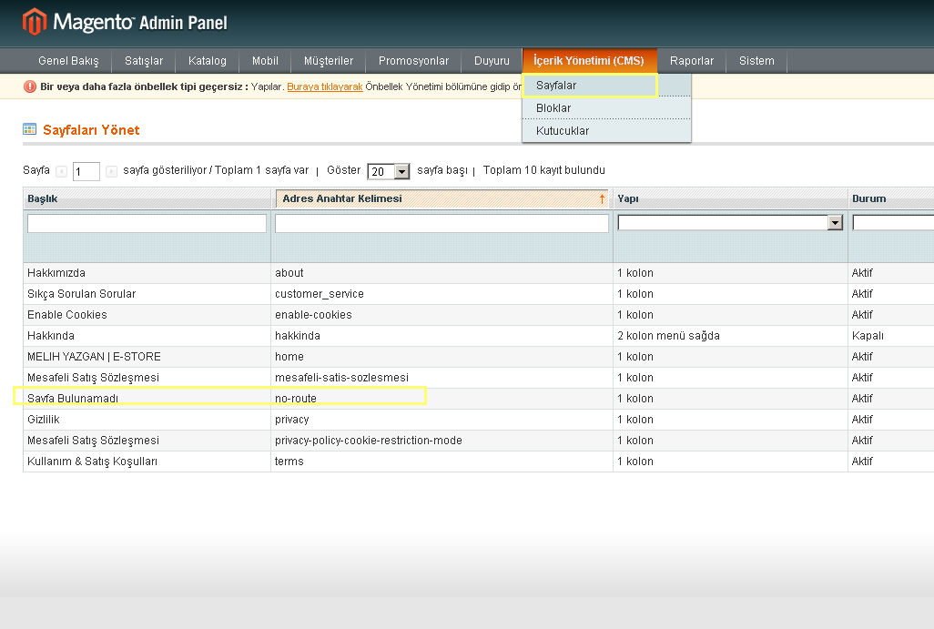Focus the Adres Anahtar Kelimesi filter field

pyautogui.click(x=442, y=223)
